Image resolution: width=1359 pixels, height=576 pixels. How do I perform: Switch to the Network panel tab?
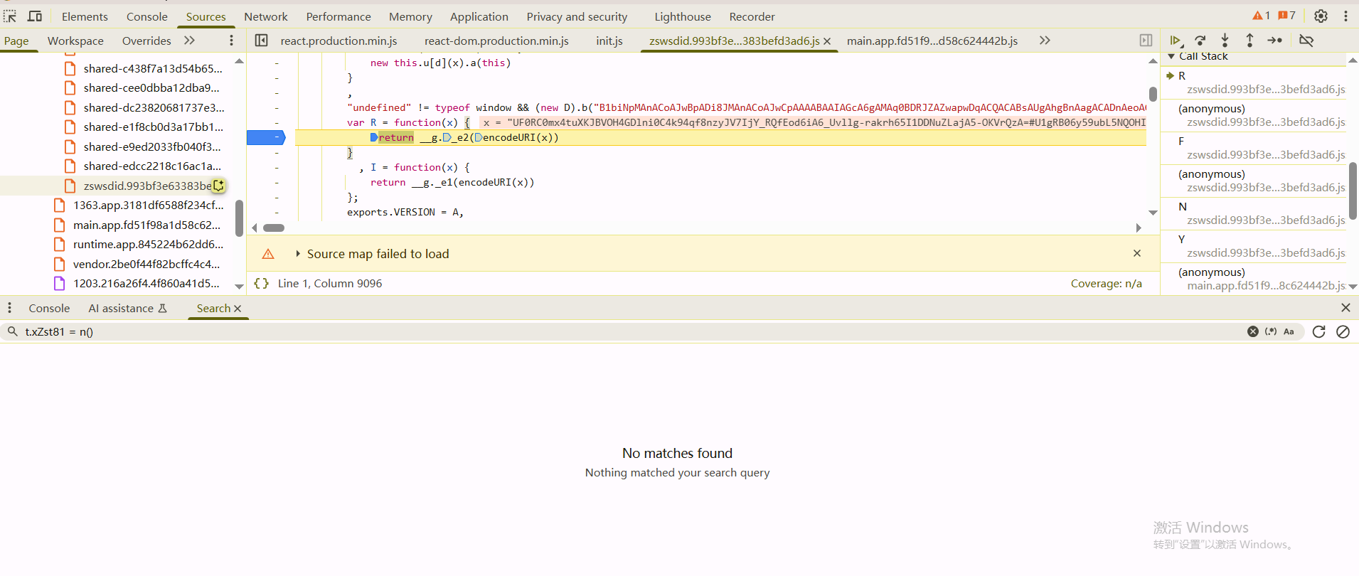[265, 16]
